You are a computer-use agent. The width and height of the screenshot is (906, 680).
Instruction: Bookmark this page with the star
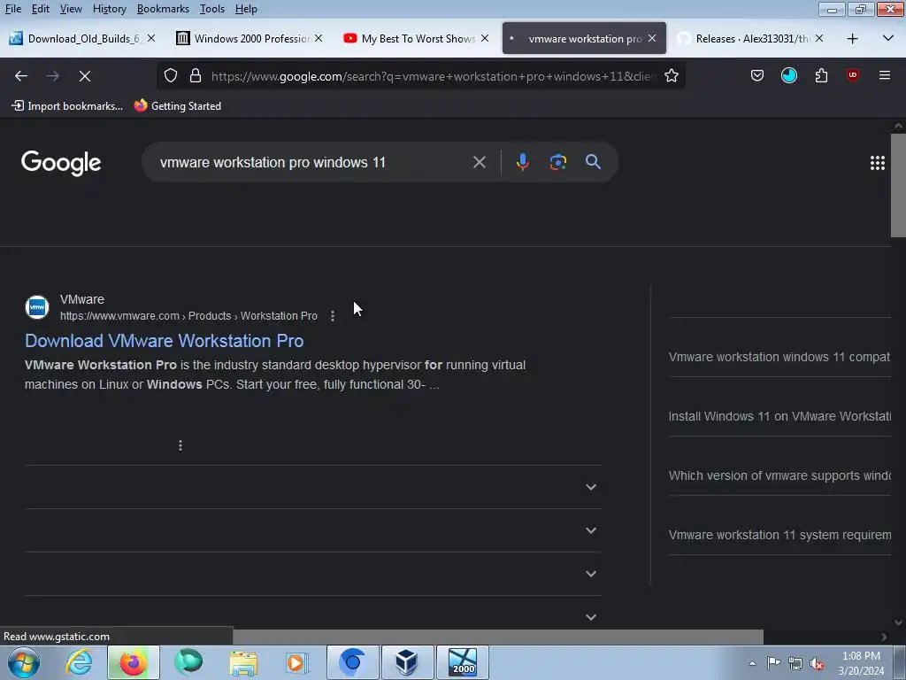click(x=672, y=76)
